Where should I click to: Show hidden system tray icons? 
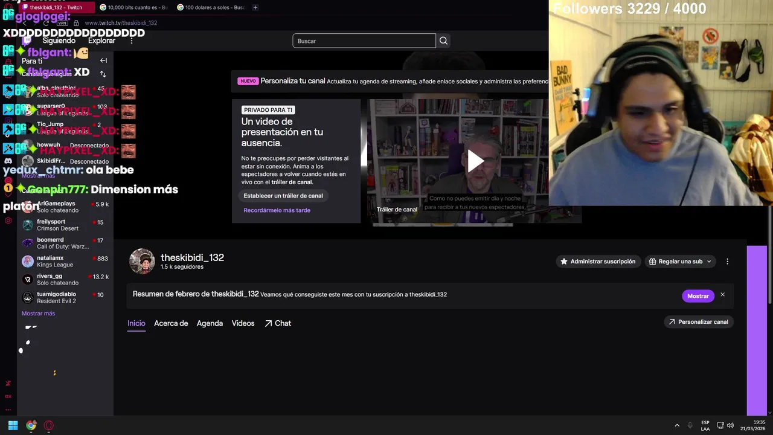point(677,425)
